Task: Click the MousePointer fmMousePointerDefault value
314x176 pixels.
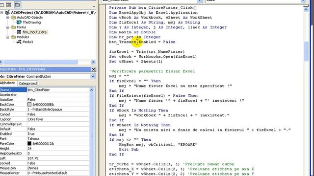Action: [x=47, y=173]
